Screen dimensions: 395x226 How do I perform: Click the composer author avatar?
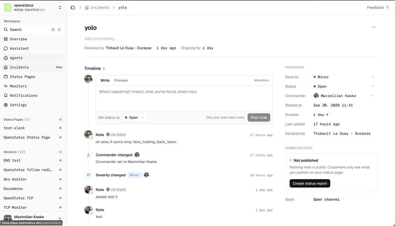88,79
